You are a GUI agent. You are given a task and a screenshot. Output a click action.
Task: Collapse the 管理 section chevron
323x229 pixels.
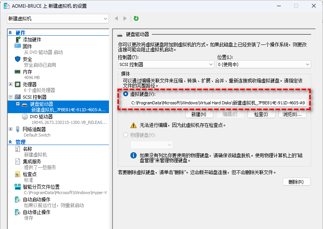click(10, 142)
